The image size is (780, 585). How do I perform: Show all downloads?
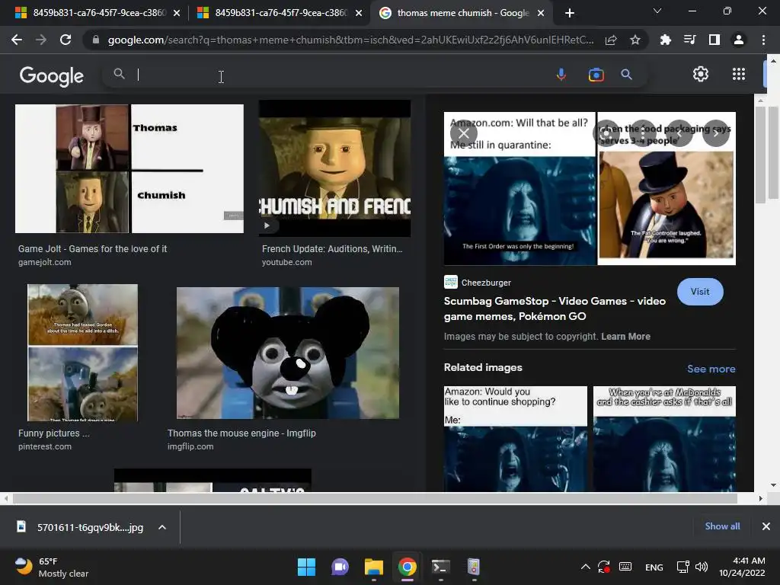tap(722, 526)
